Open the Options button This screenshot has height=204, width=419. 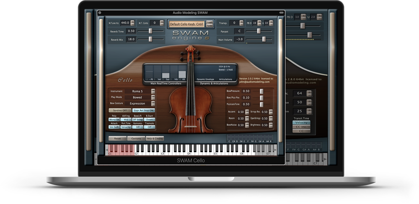click(136, 139)
